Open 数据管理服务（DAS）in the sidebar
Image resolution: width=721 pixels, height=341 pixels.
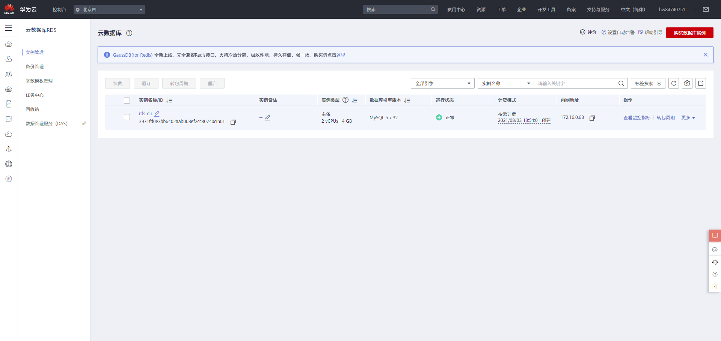[47, 124]
